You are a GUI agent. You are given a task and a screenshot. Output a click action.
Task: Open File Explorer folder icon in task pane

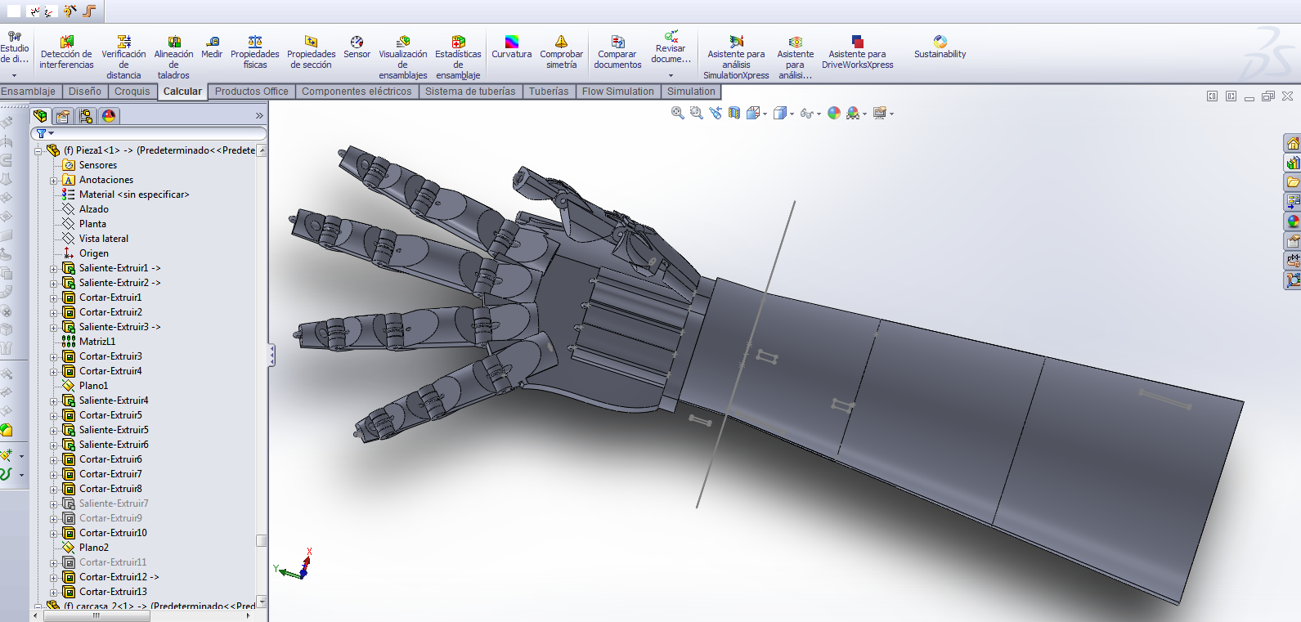click(1293, 182)
